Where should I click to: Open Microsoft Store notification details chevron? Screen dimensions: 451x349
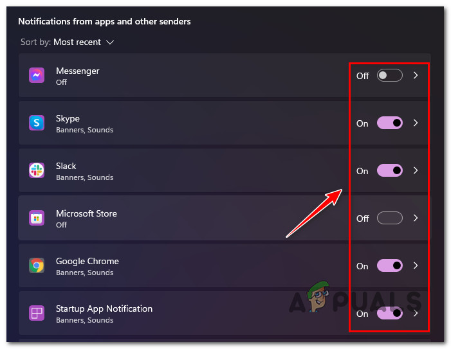pos(416,218)
